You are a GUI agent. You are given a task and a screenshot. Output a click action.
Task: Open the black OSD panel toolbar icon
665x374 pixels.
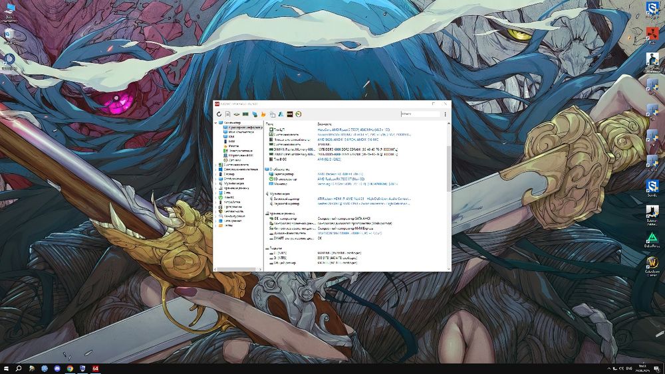pos(290,114)
